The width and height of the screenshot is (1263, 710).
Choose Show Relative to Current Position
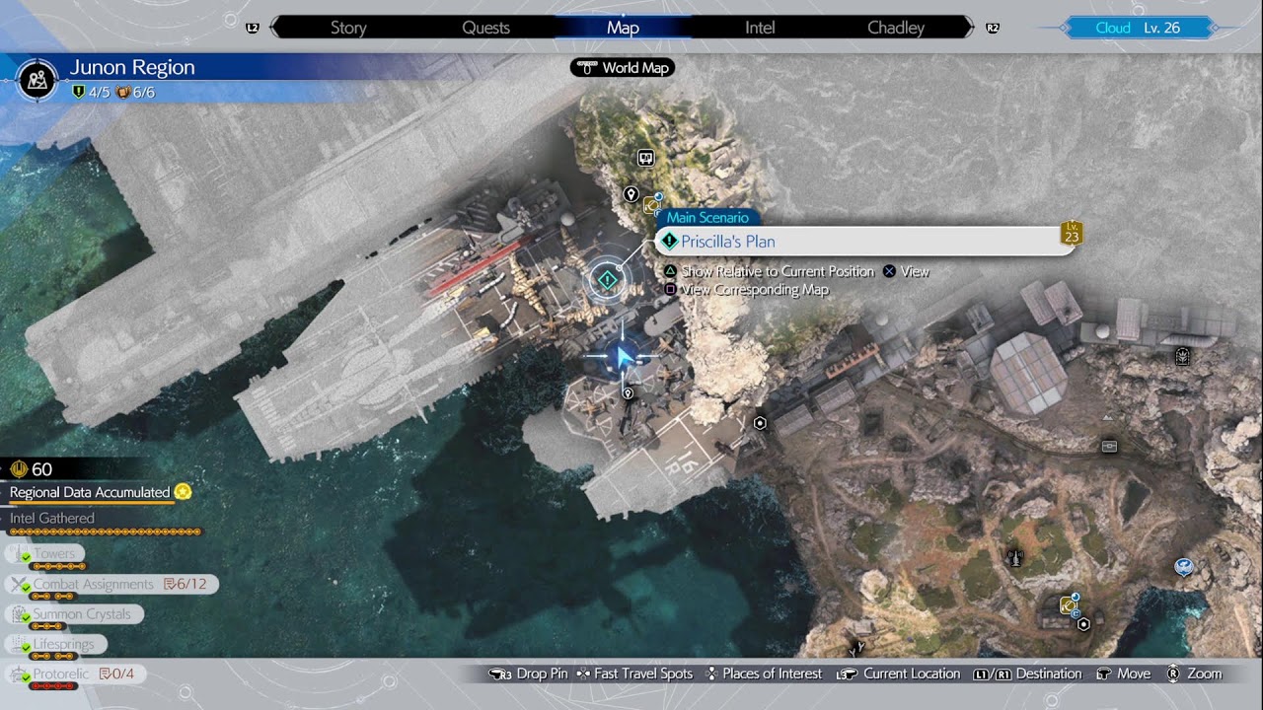(x=769, y=271)
